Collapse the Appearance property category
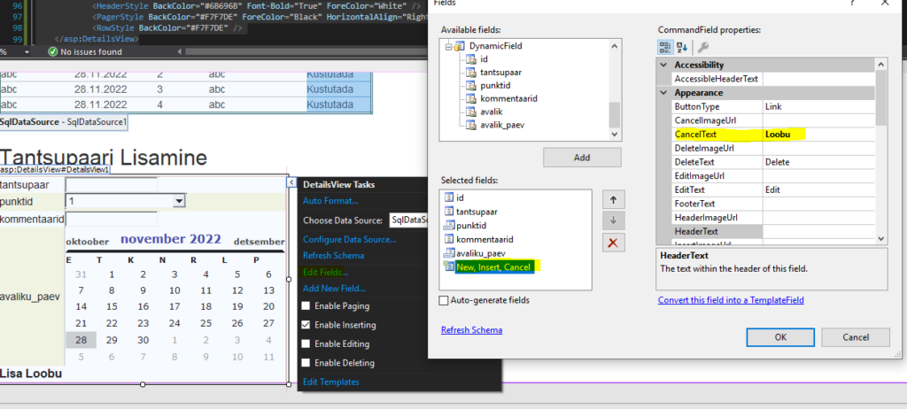907x409 pixels. tap(665, 93)
